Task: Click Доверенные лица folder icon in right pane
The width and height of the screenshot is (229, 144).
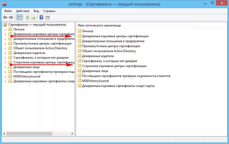Action: pyautogui.click(x=79, y=71)
